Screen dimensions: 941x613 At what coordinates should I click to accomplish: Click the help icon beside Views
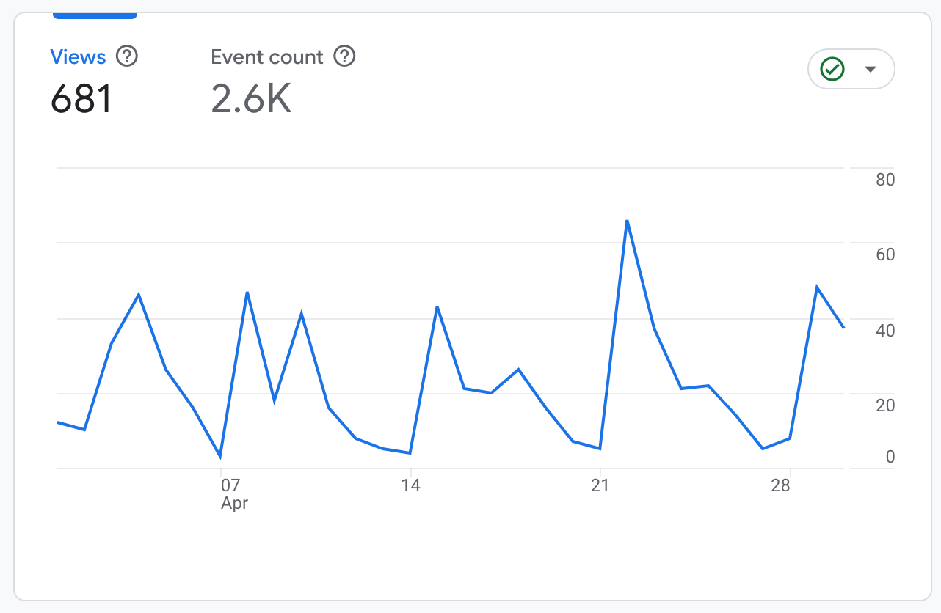click(x=127, y=56)
